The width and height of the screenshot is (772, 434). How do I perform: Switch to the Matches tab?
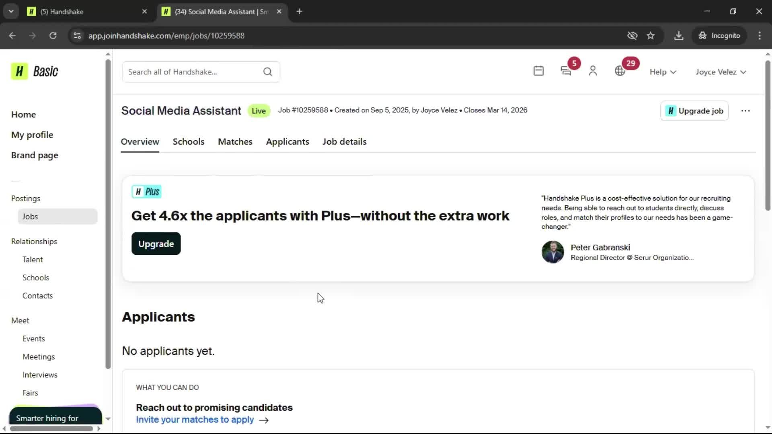tap(235, 142)
